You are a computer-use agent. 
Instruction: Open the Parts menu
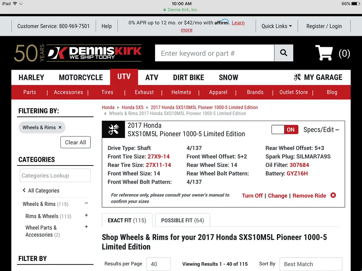tap(30, 92)
